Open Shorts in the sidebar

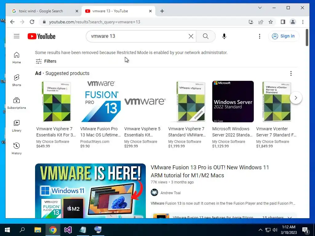point(17,81)
